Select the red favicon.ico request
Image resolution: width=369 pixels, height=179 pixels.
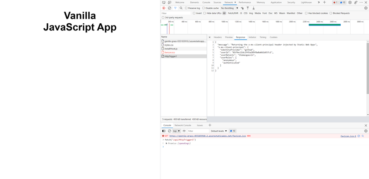coord(183,52)
